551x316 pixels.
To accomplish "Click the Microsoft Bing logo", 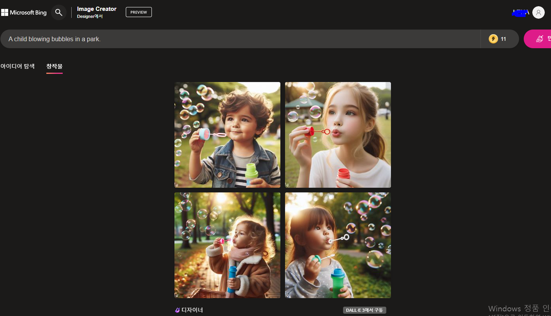I will point(24,12).
